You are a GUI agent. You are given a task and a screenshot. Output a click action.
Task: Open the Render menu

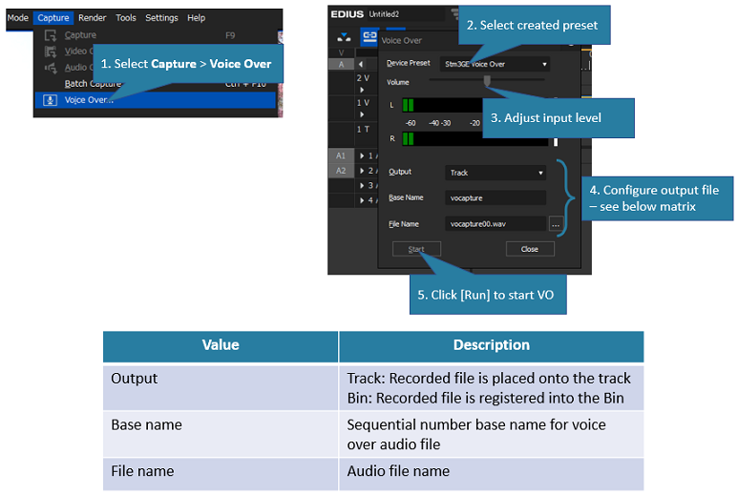[x=93, y=18]
